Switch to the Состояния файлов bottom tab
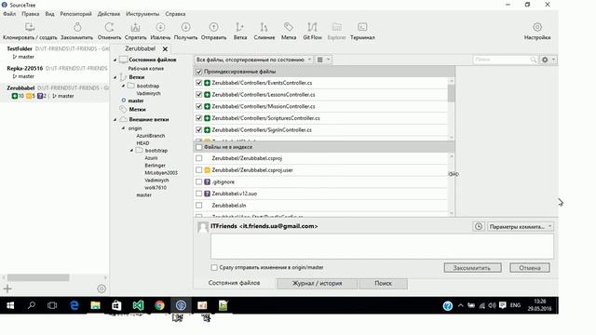This screenshot has width=596, height=335. pos(234,283)
